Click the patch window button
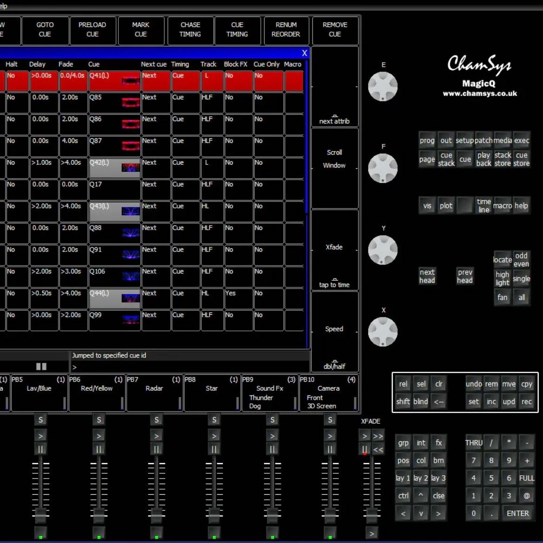This screenshot has height=543, width=543. pyautogui.click(x=484, y=140)
